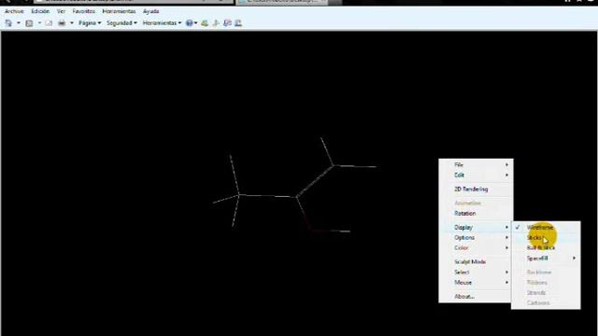Expand the Display submenu entry
The image size is (598, 336).
[x=476, y=227]
